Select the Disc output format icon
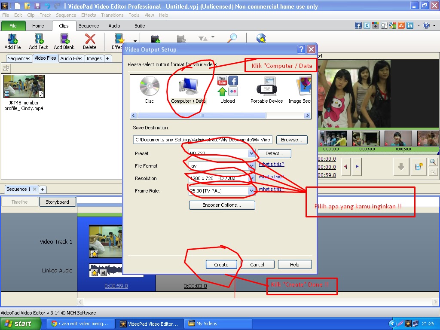Viewport: 440px width, 330px height. pos(149,90)
